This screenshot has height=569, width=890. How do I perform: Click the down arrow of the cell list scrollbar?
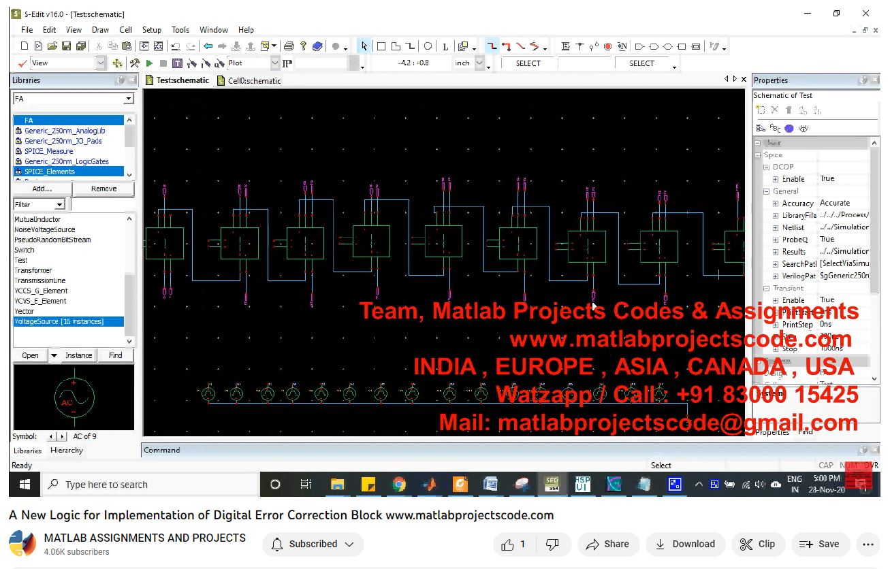coord(129,341)
